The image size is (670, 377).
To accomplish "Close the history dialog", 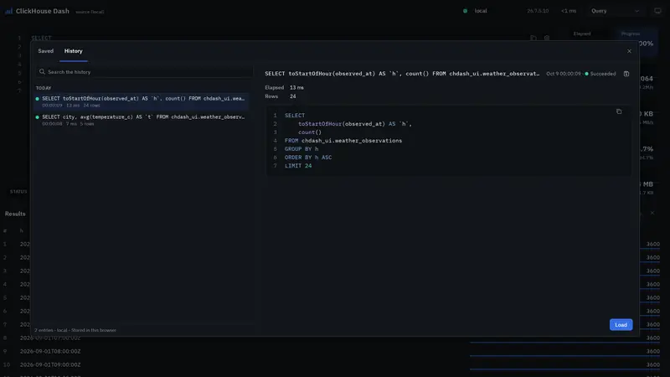I will [629, 51].
